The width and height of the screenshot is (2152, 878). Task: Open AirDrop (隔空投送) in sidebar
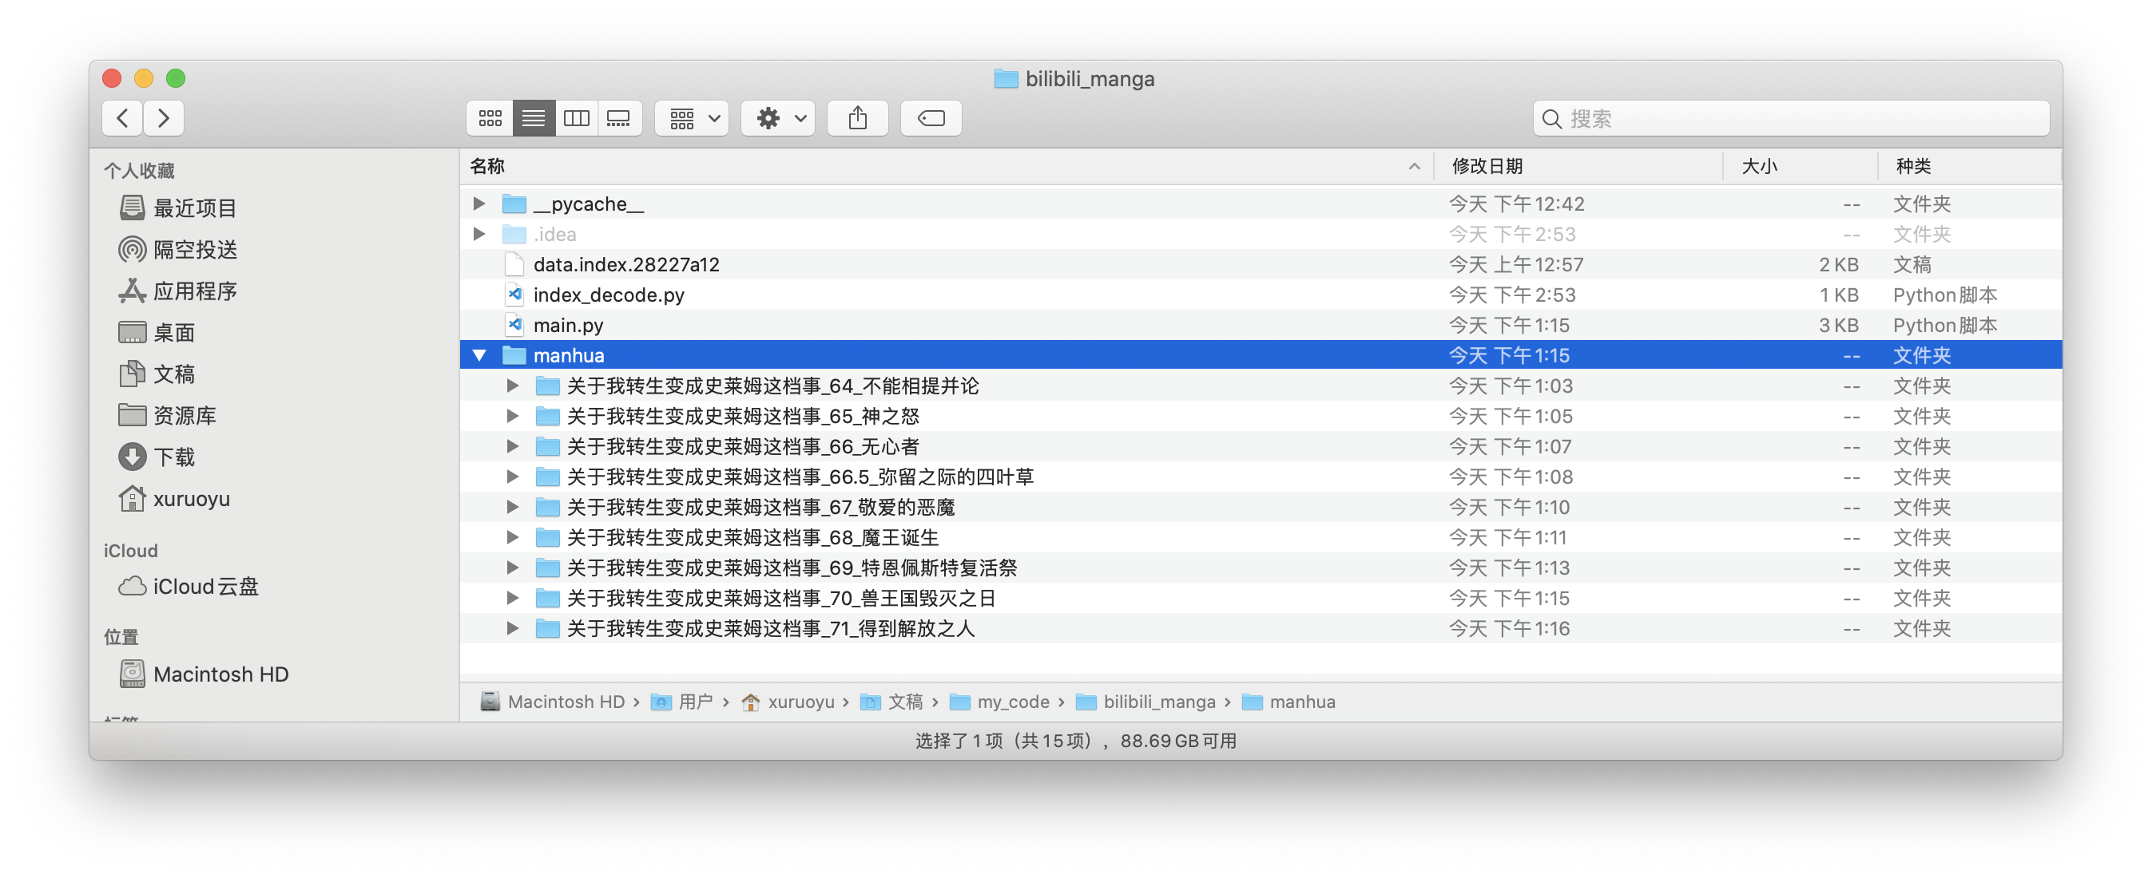[x=195, y=250]
